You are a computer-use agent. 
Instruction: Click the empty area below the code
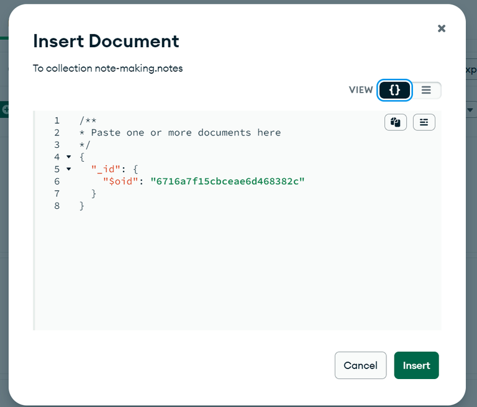pyautogui.click(x=236, y=273)
